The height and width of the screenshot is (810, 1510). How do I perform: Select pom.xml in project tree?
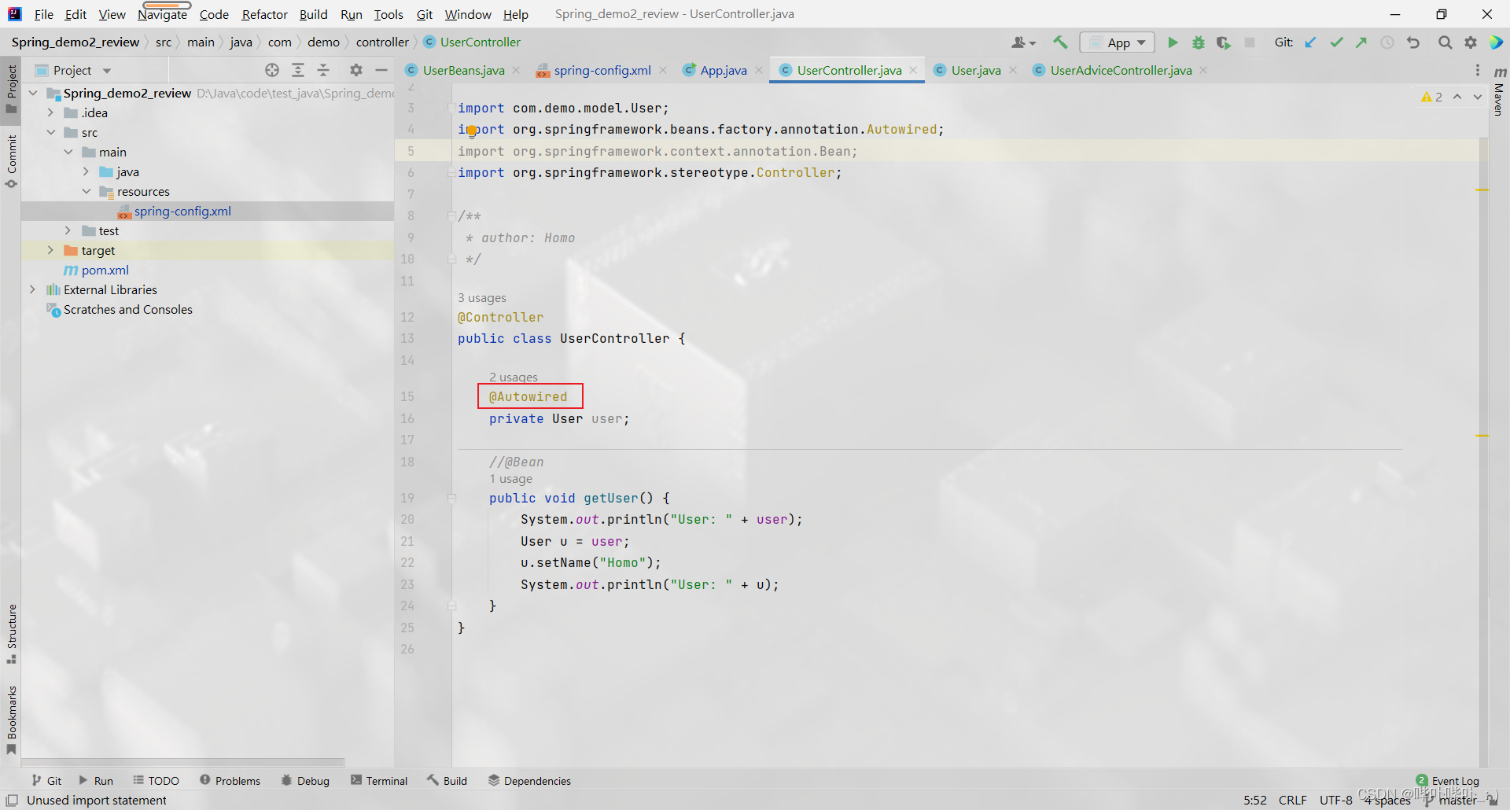point(105,270)
